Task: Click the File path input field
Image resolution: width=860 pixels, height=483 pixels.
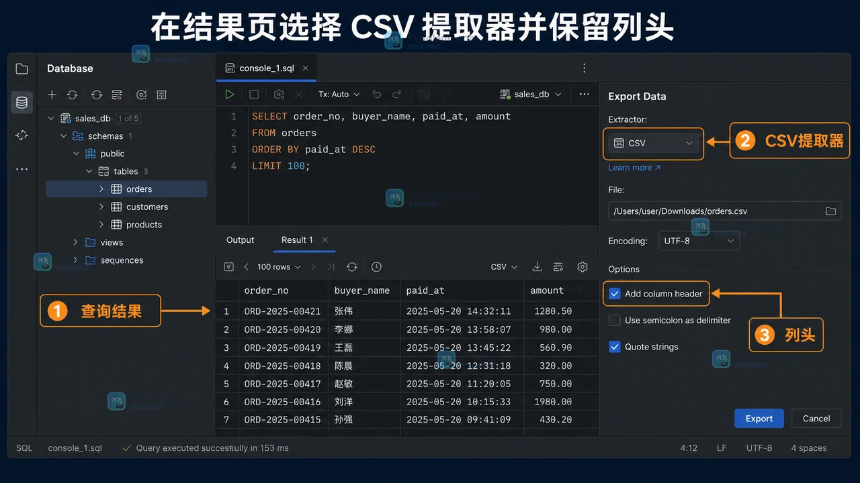Action: click(724, 211)
